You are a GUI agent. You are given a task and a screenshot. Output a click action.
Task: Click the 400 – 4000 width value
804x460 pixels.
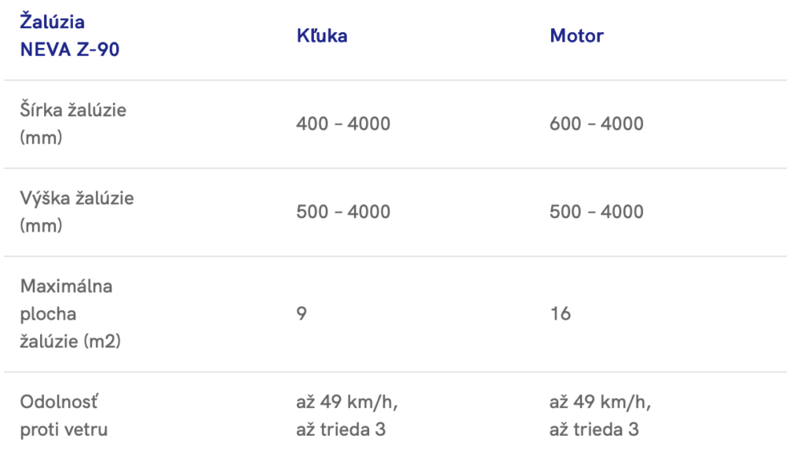click(343, 124)
